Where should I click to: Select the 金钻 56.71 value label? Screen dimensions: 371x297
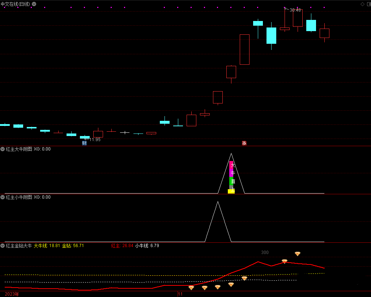point(73,246)
